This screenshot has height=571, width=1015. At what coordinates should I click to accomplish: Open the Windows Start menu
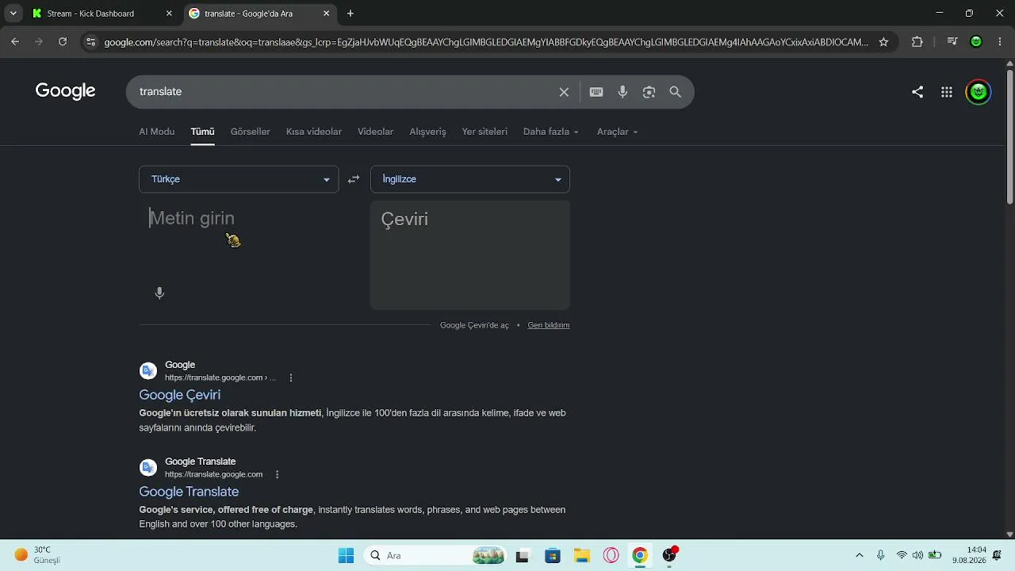(x=346, y=556)
